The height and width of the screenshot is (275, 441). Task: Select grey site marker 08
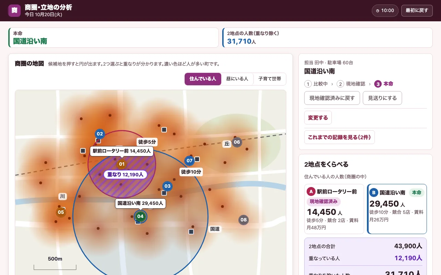pos(244,220)
